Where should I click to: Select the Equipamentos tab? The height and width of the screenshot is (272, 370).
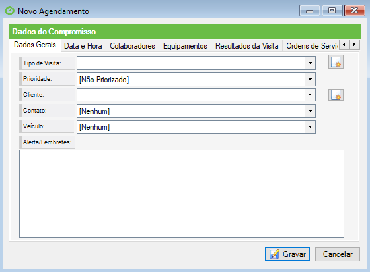click(185, 46)
